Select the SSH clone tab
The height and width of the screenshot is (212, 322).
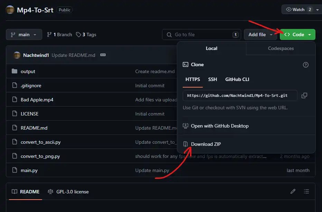[x=212, y=79]
